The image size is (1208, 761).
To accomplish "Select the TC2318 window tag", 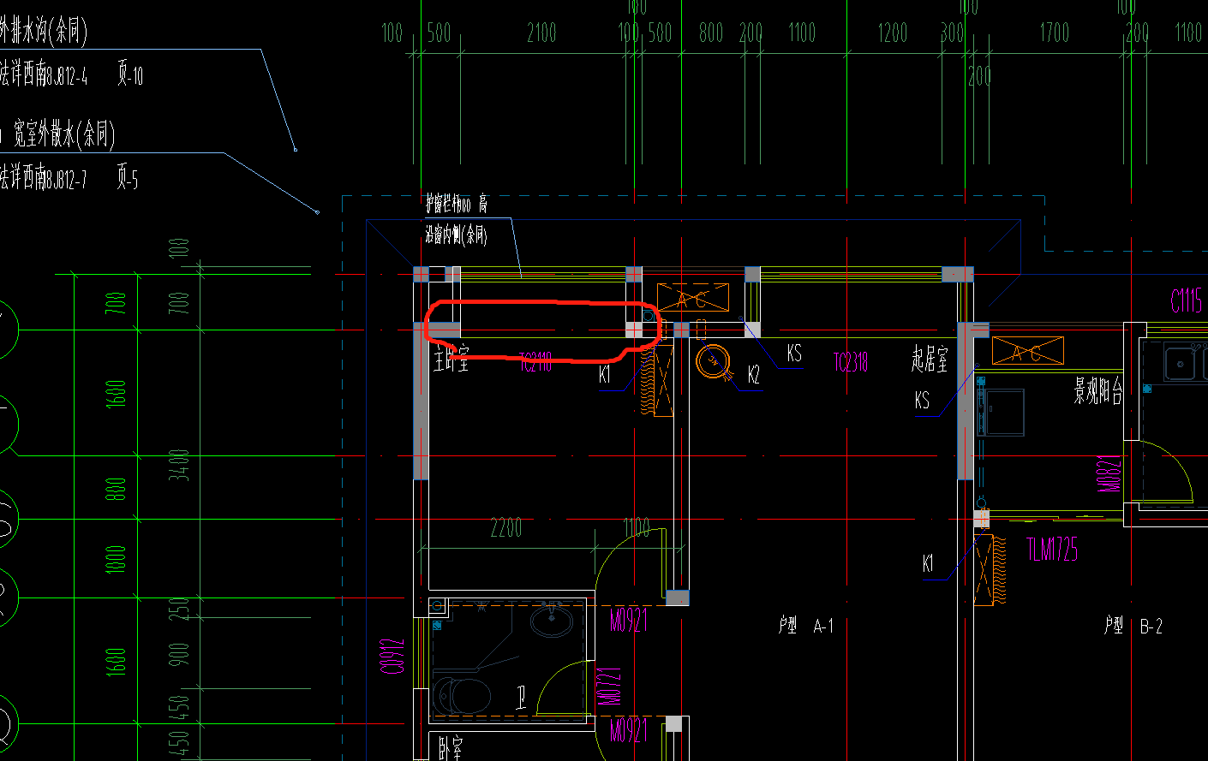I will point(851,362).
